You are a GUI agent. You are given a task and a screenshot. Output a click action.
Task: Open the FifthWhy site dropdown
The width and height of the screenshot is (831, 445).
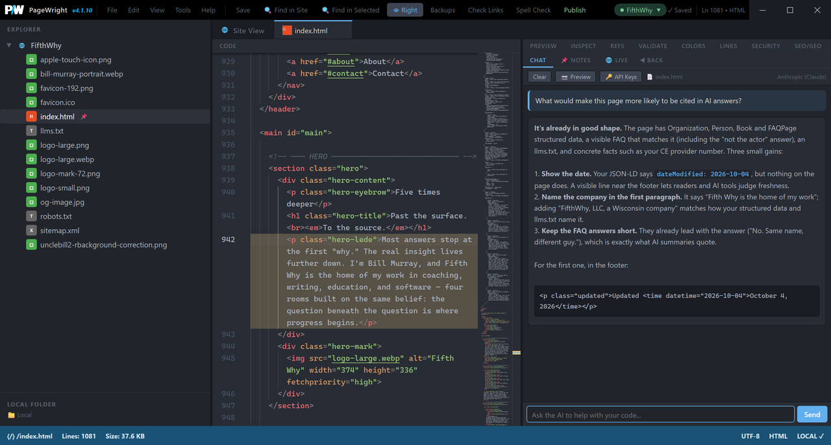tap(640, 10)
